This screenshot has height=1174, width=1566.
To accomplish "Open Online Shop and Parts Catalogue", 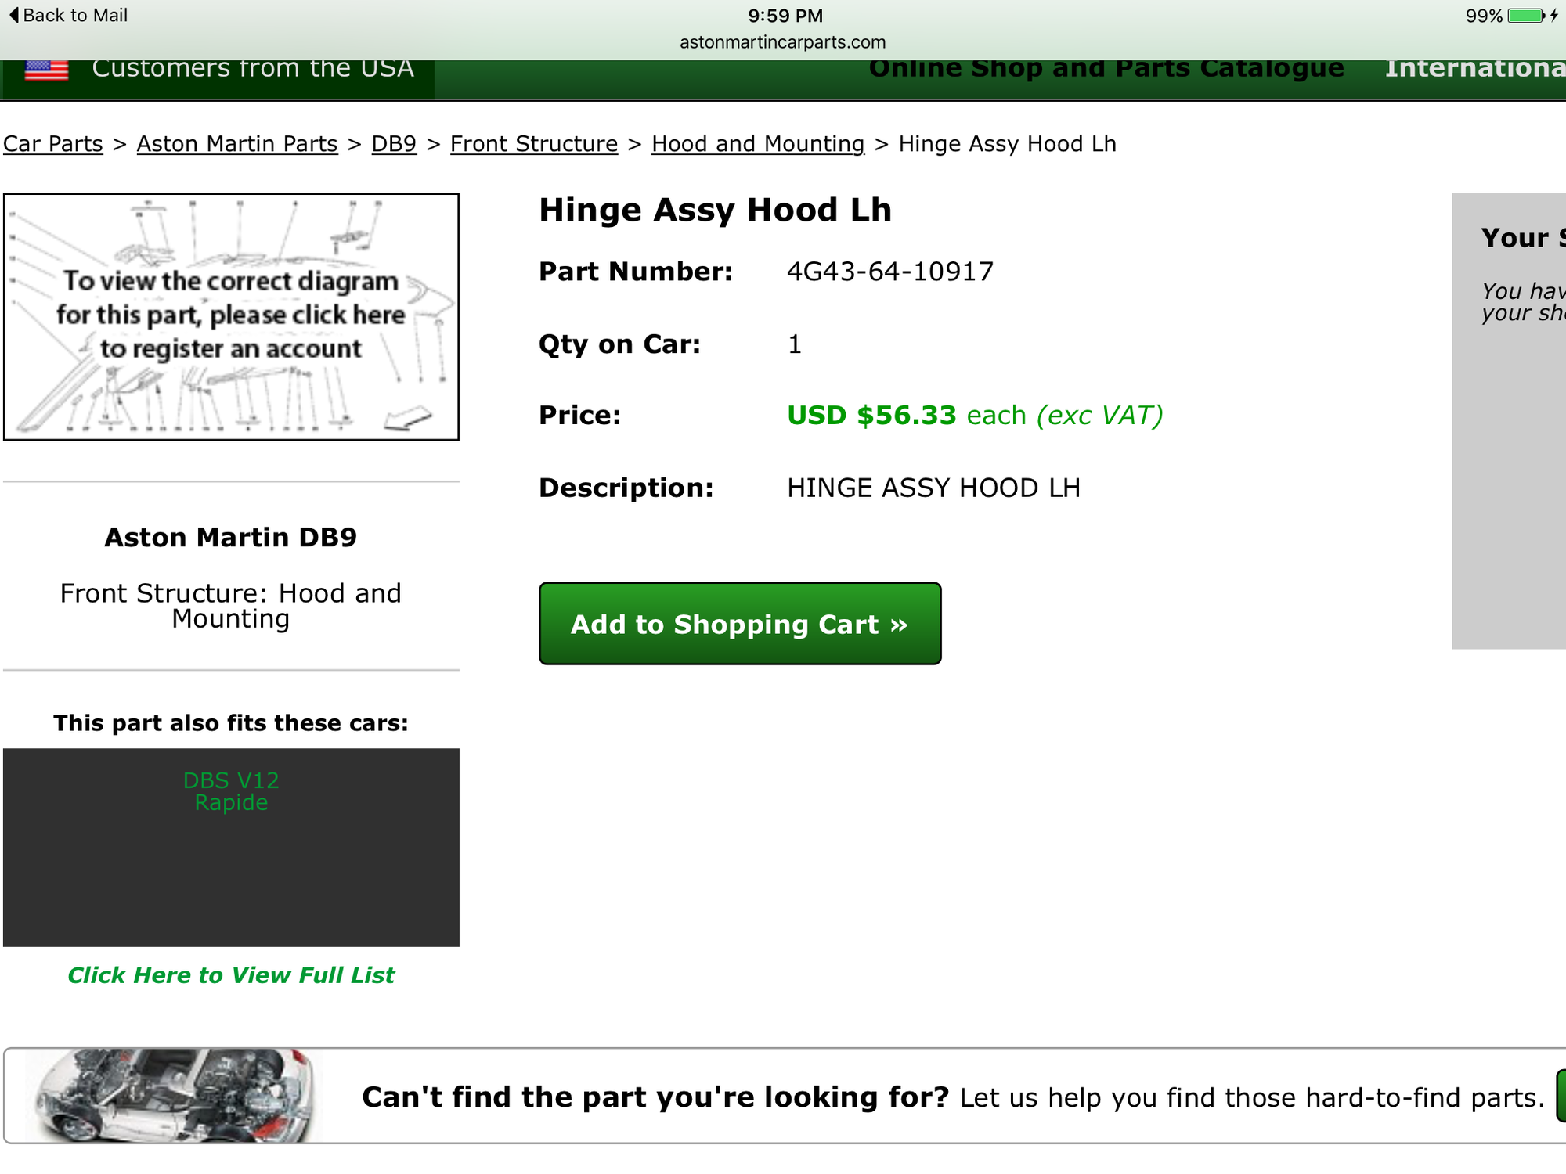I will coord(1106,69).
